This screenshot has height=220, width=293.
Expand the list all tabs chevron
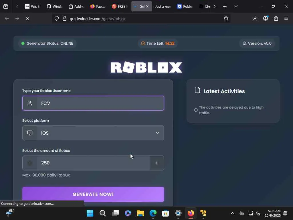coord(236,6)
